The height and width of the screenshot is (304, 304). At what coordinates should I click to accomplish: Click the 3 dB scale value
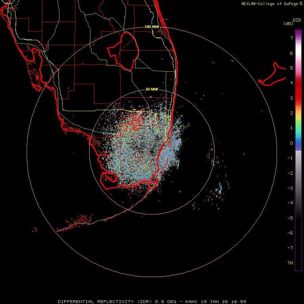[x=292, y=98]
